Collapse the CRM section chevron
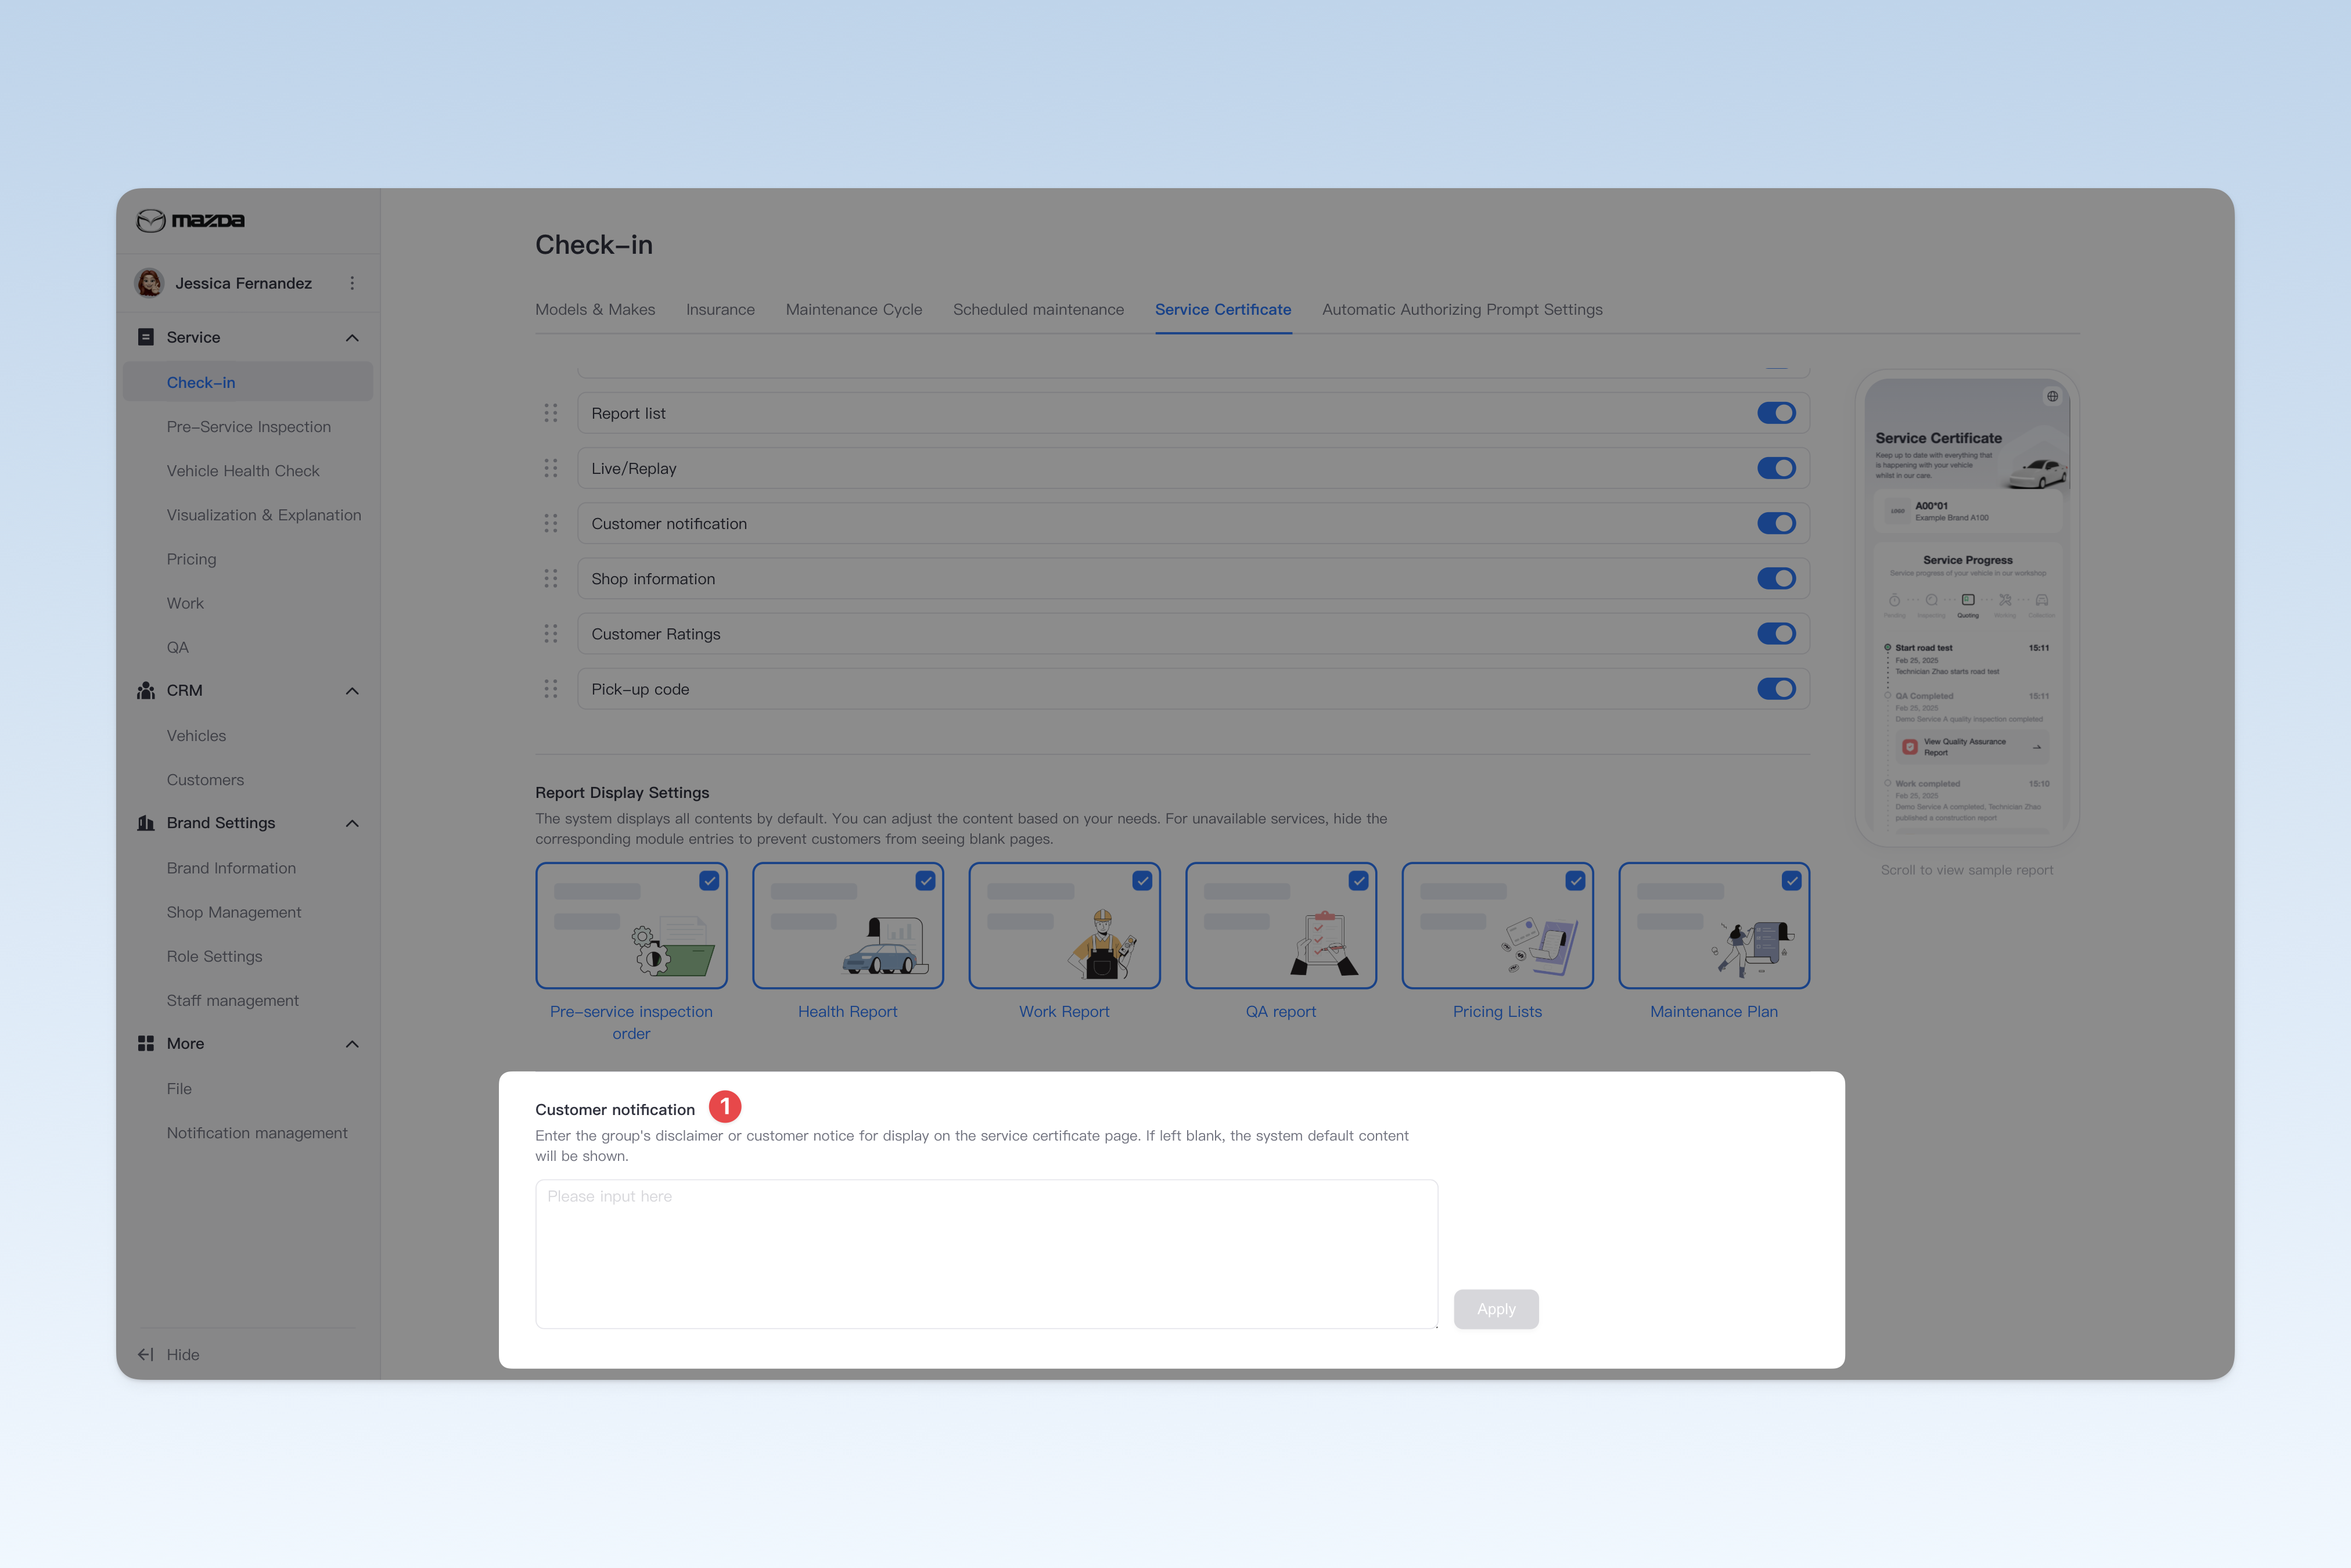Viewport: 2351px width, 1568px height. [x=352, y=691]
